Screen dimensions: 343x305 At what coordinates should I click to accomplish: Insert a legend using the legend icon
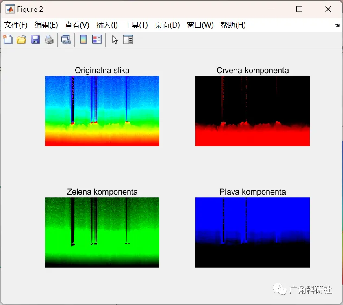(x=97, y=39)
